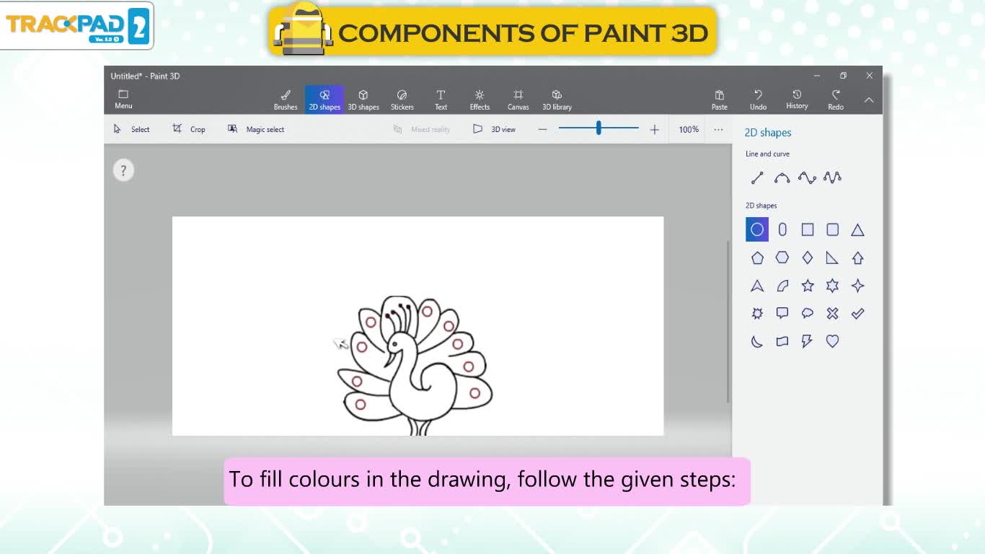The height and width of the screenshot is (554, 985).
Task: Click the zoom slider handle
Action: 598,128
